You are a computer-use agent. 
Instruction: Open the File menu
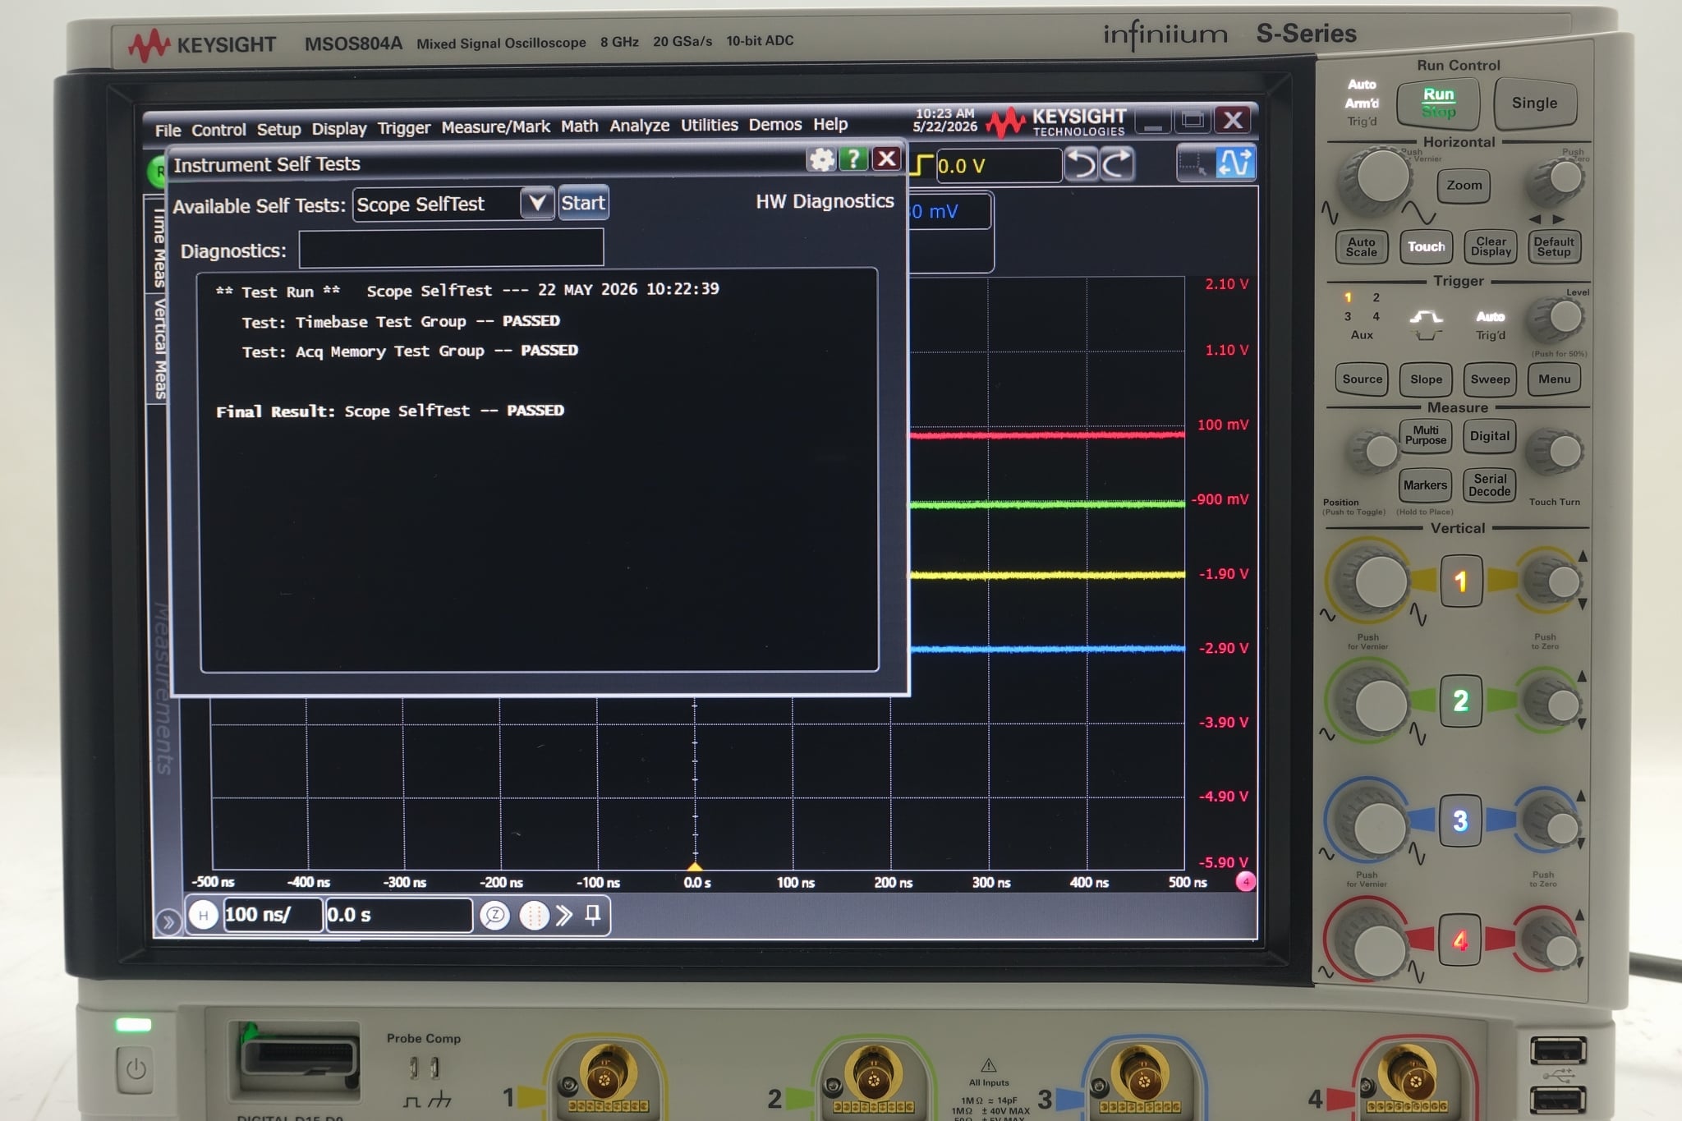click(x=168, y=130)
